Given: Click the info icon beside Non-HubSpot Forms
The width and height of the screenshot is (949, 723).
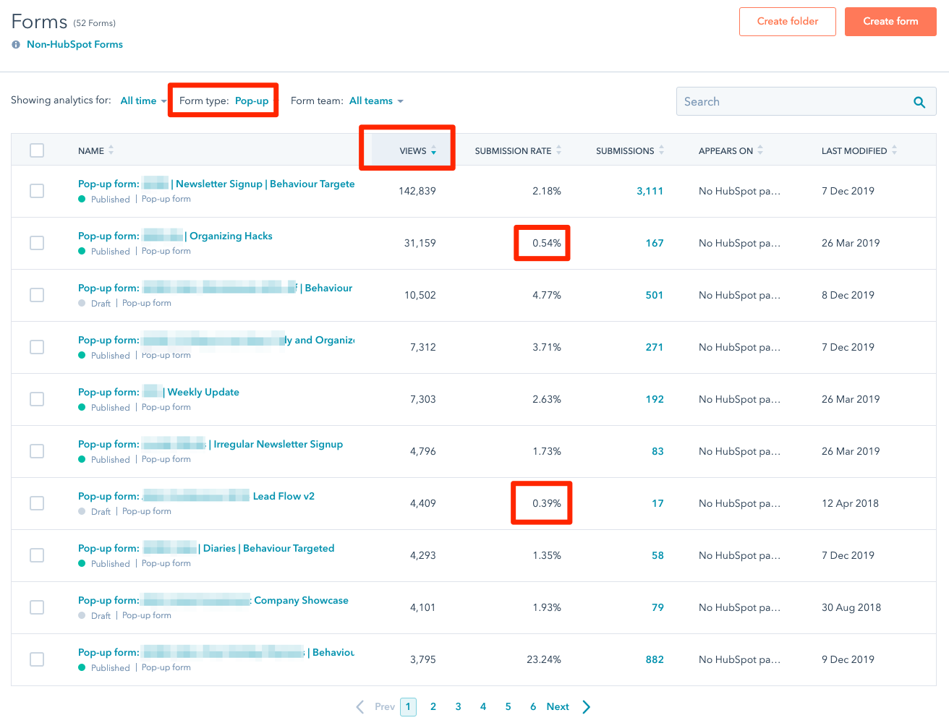Looking at the screenshot, I should pyautogui.click(x=15, y=44).
